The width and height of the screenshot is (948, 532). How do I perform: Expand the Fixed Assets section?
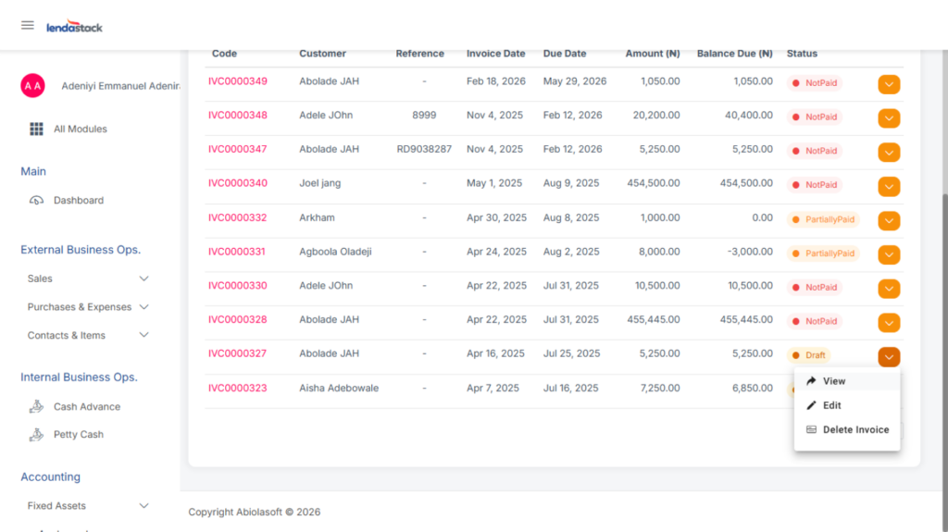(143, 506)
